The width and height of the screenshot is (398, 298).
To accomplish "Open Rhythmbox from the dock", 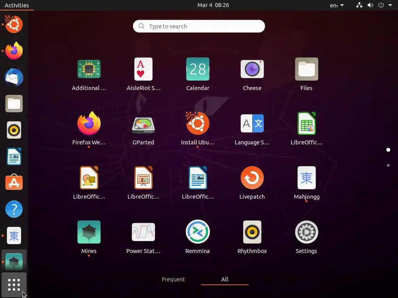I will 14,130.
